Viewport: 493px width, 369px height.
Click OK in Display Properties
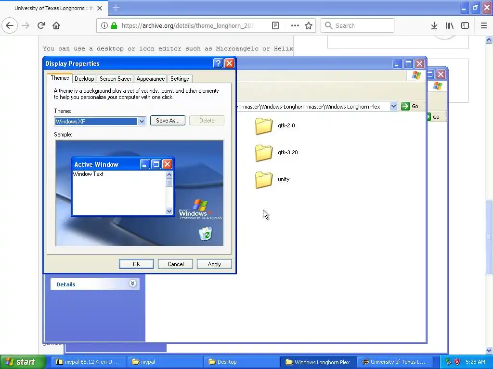(136, 264)
